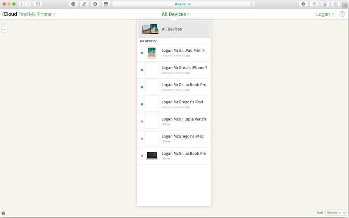
Task: Open the Safari downloads button
Action: click(x=303, y=4)
